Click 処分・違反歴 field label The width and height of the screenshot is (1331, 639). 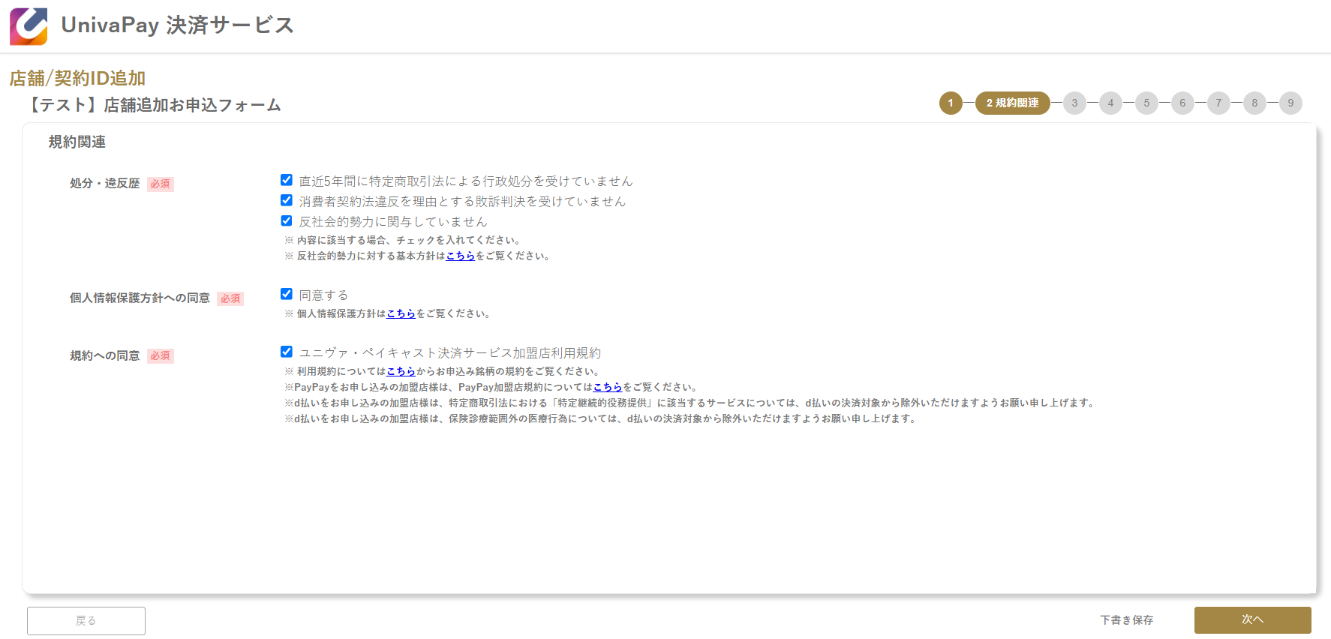[x=104, y=183]
